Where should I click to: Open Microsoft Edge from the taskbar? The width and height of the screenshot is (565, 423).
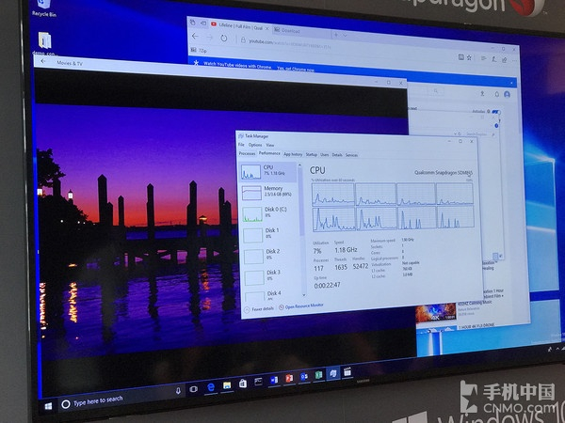tap(211, 387)
